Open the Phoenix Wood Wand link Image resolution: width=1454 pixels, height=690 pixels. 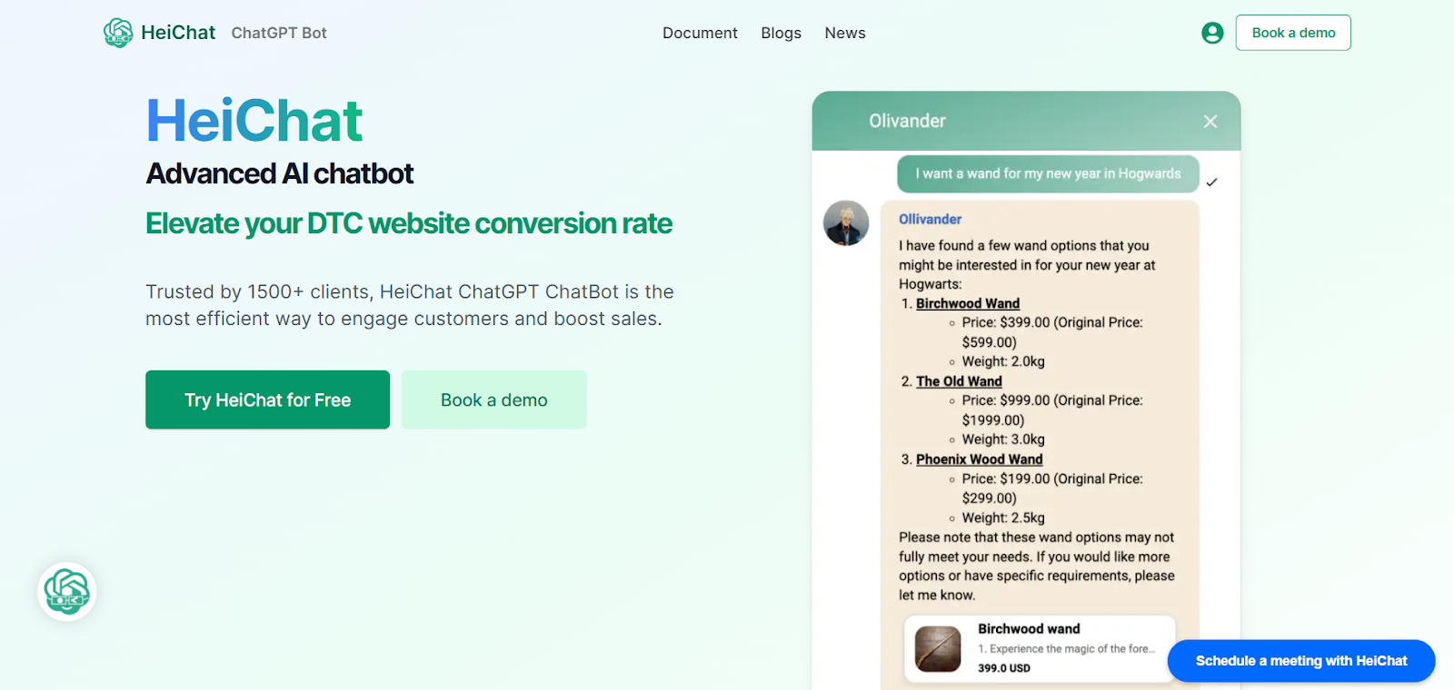click(980, 459)
